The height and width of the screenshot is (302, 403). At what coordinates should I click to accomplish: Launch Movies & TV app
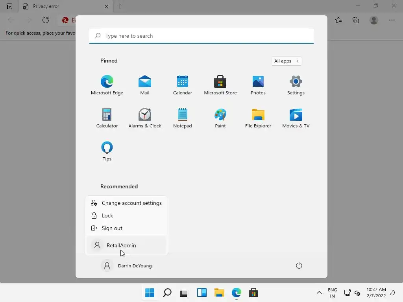pyautogui.click(x=296, y=118)
